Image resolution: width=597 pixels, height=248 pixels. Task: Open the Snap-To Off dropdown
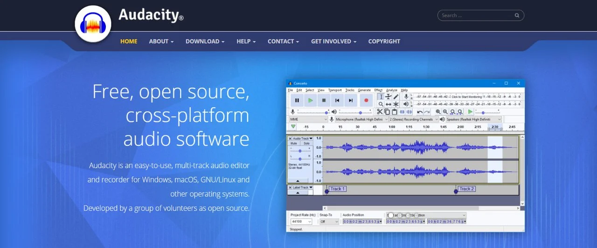[329, 221]
